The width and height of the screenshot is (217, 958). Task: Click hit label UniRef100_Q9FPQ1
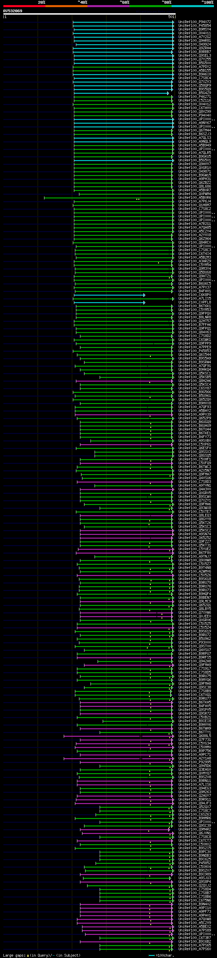[195, 328]
